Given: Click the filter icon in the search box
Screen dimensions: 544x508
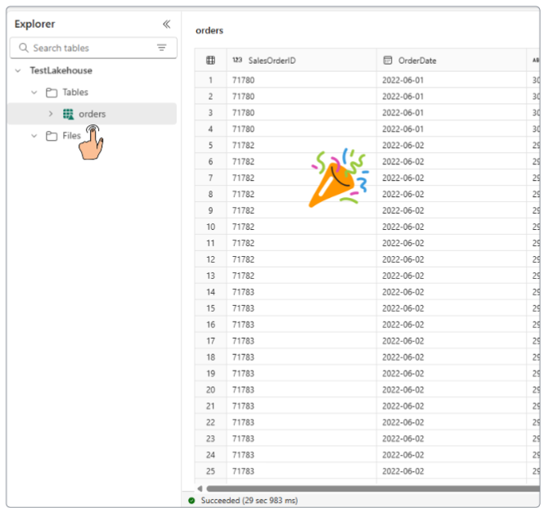Looking at the screenshot, I should 162,48.
